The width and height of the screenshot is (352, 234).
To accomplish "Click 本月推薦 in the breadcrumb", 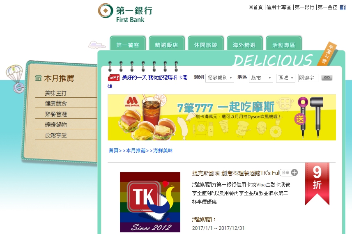I will pos(136,151).
